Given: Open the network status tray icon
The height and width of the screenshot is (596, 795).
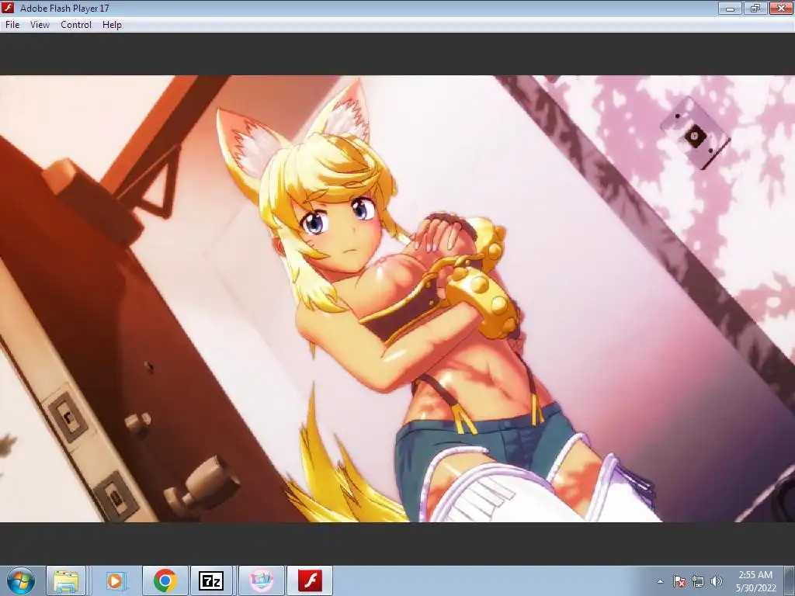Looking at the screenshot, I should click(698, 581).
